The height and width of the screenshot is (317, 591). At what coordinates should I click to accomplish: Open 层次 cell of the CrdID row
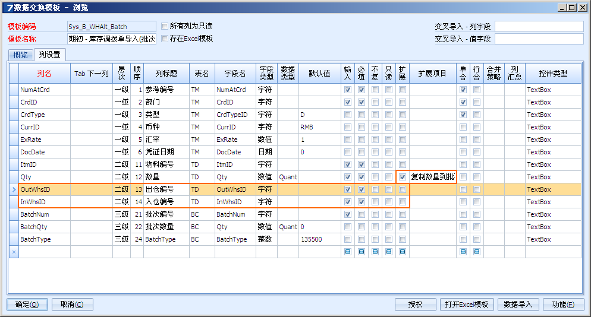pos(121,102)
